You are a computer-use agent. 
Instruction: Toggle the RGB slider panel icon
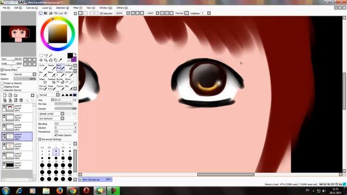[46, 13]
